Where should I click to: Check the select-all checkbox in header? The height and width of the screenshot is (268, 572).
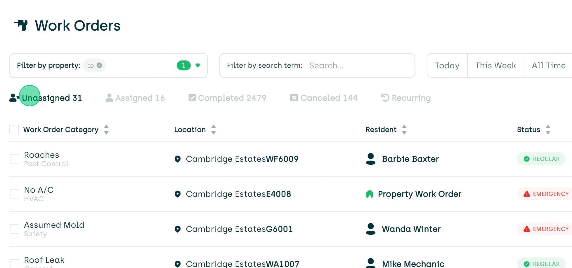[x=14, y=129]
